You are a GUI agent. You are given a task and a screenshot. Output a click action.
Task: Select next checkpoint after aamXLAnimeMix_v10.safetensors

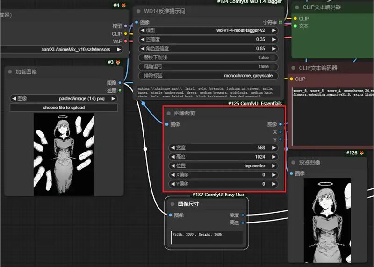point(119,49)
